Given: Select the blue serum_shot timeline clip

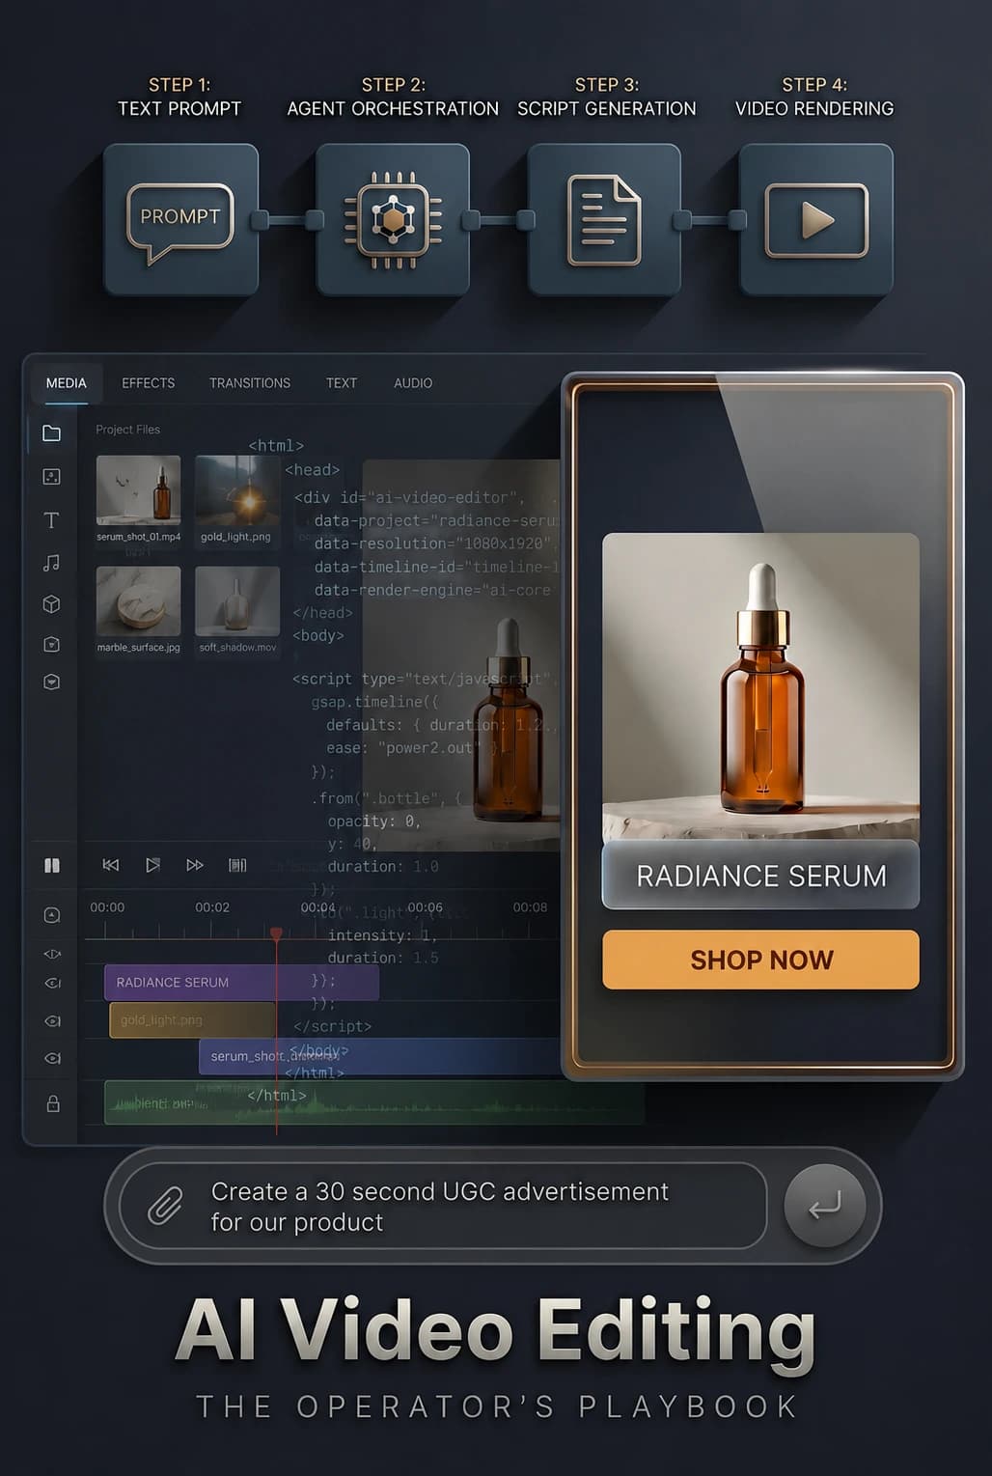Looking at the screenshot, I should [x=380, y=1056].
